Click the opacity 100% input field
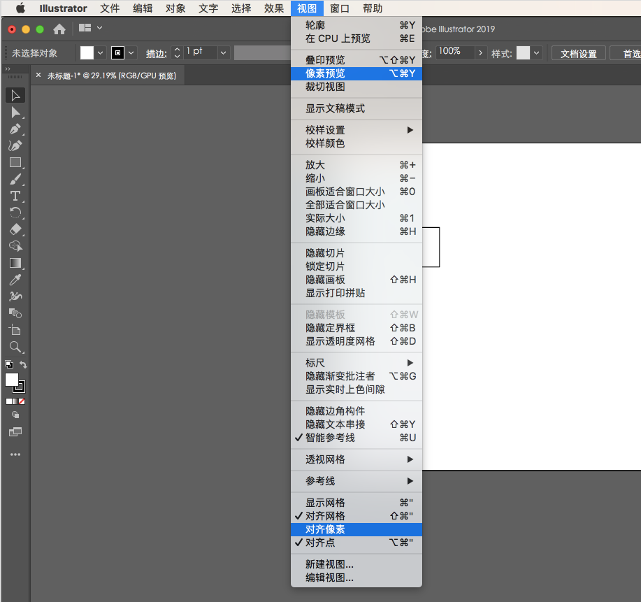 pos(455,52)
